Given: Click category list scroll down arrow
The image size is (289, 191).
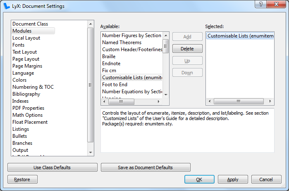Looking at the screenshot, I should click(x=91, y=152).
